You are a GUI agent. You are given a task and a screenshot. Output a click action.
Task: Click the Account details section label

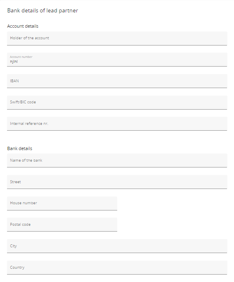pos(23,26)
